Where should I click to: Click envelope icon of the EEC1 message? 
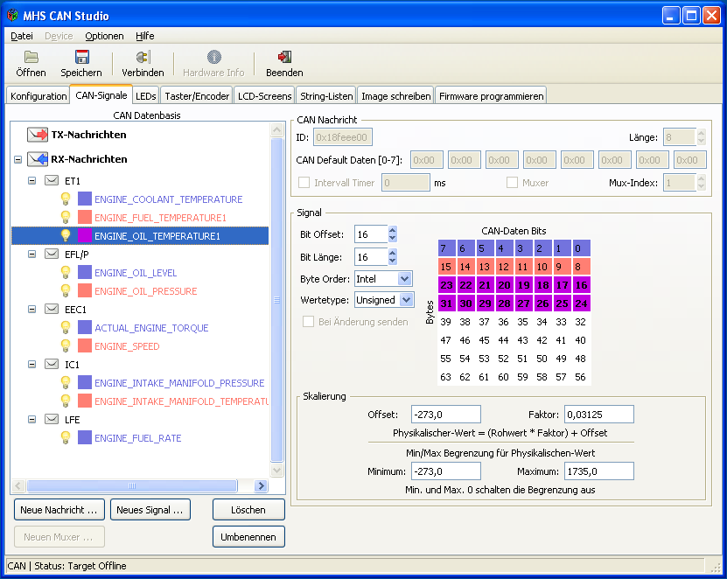point(52,310)
